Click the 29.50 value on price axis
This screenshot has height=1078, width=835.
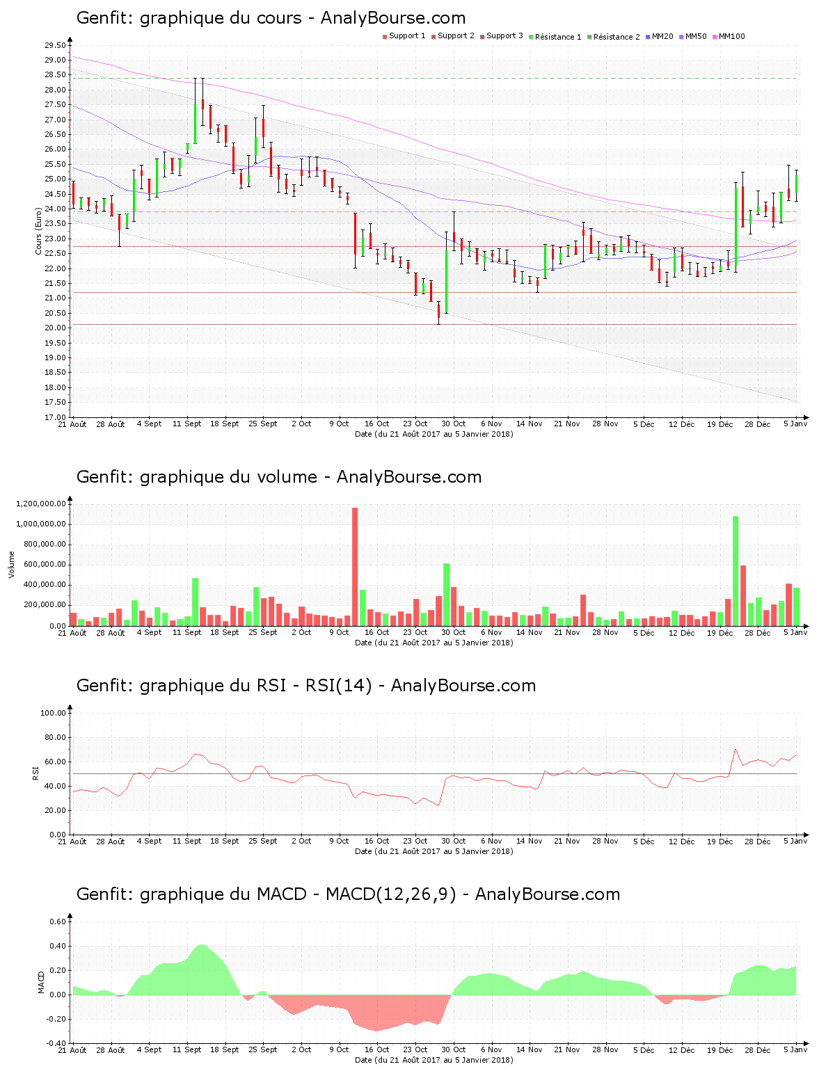coord(56,45)
